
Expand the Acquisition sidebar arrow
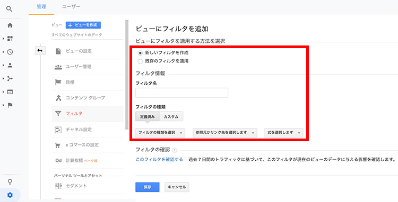[3, 79]
